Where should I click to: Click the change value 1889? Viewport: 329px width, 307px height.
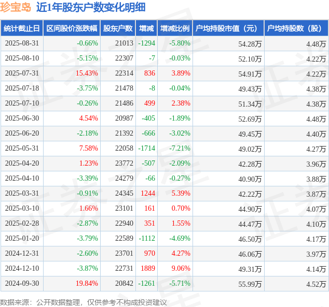[x=148, y=268]
